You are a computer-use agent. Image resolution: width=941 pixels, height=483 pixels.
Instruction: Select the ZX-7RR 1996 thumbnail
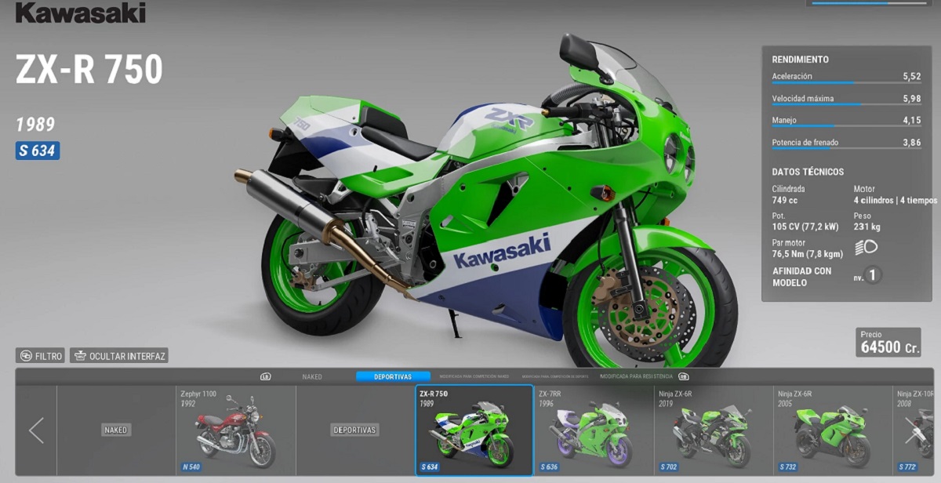pos(594,430)
